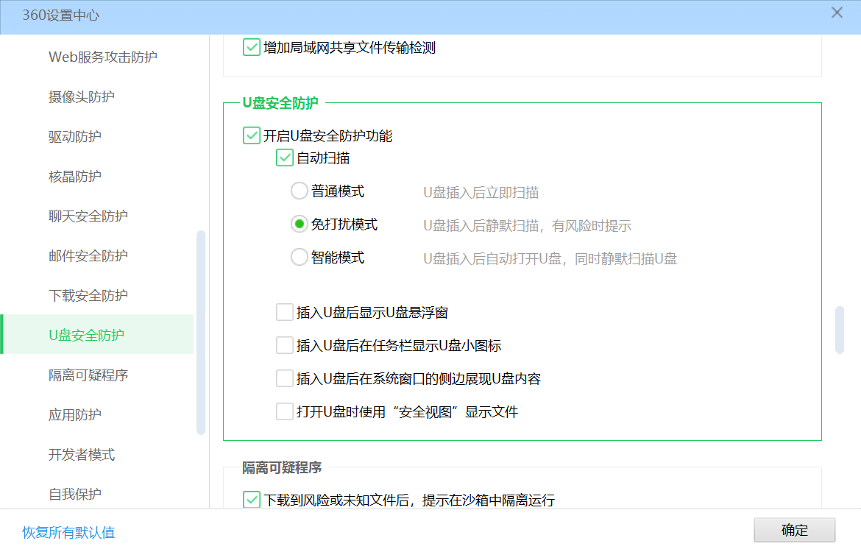Click the main panel scrollbar thumb
861x552 pixels.
pos(839,330)
